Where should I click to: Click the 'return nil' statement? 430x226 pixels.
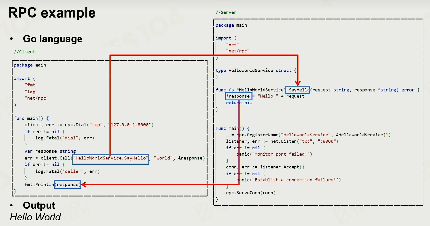(x=239, y=103)
